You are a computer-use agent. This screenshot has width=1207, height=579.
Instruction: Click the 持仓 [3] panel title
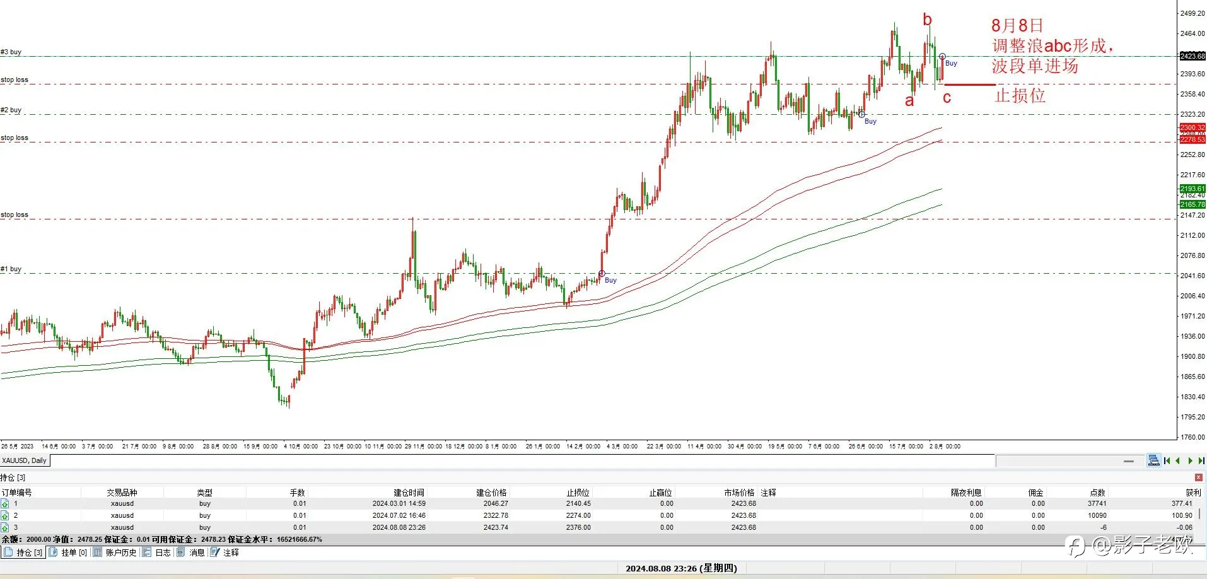(13, 477)
